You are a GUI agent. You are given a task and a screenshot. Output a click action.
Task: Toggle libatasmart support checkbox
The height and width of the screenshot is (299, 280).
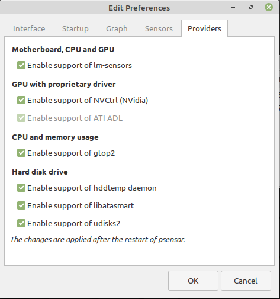click(x=21, y=205)
